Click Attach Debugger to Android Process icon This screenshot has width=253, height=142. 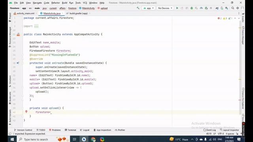(206, 8)
